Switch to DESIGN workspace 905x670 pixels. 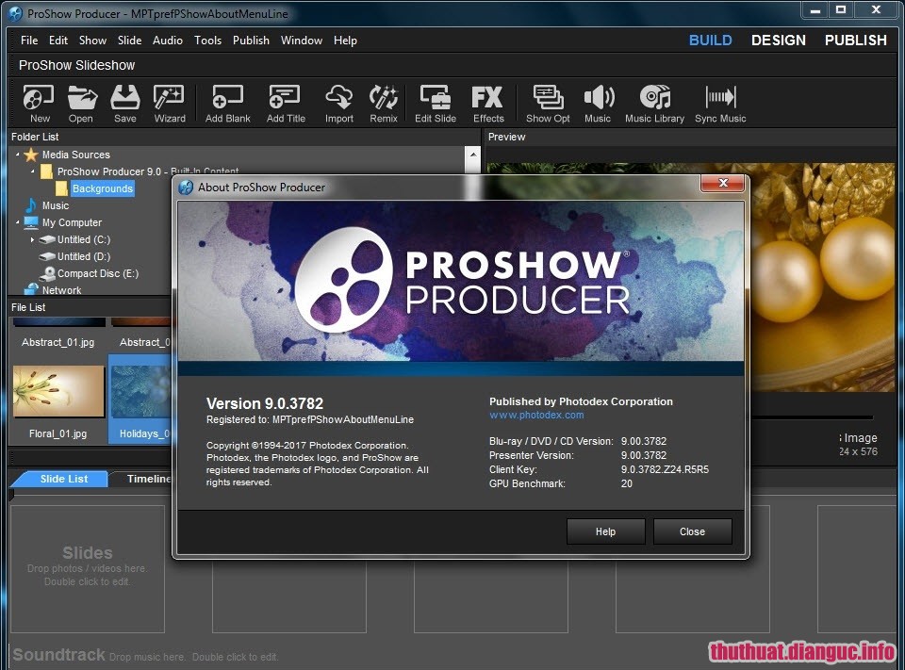[778, 41]
